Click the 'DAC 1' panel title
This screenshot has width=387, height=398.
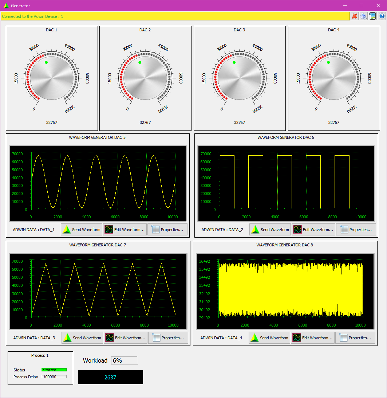coord(51,30)
